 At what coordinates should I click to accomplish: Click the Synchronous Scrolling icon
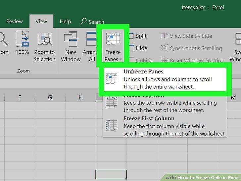pyautogui.click(x=164, y=48)
